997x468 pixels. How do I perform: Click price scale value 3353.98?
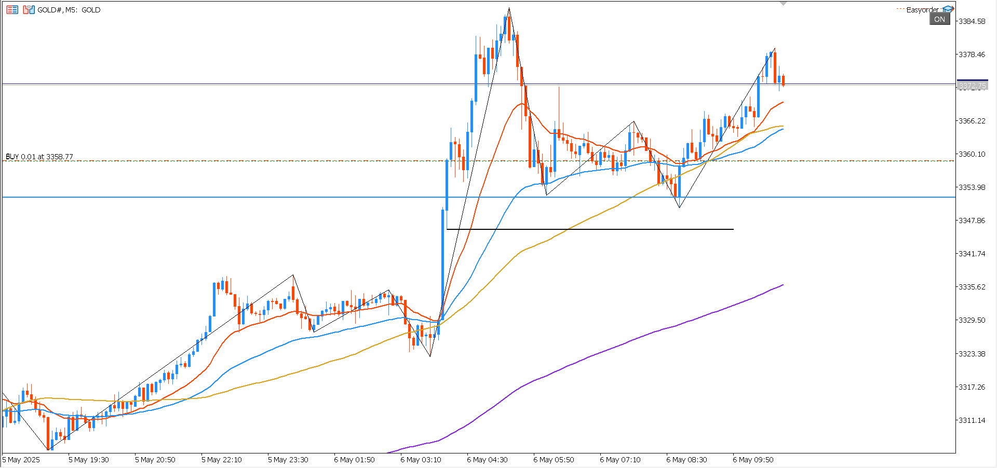point(972,187)
